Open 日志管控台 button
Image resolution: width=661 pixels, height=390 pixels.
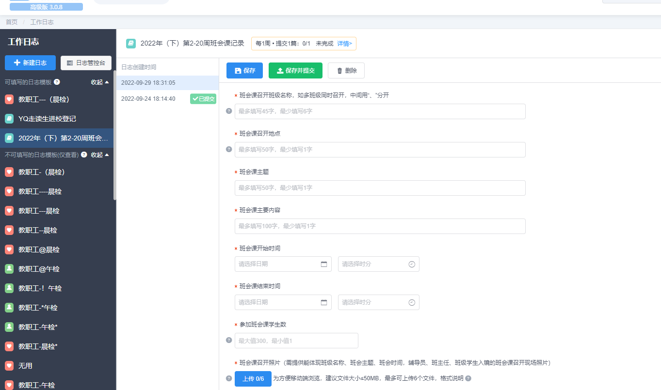[x=86, y=63]
